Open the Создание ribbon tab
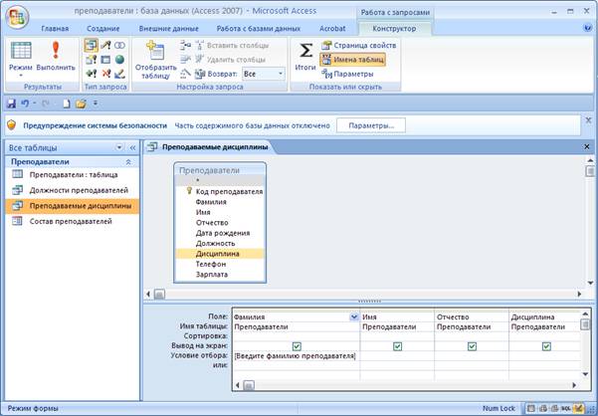 pos(101,29)
